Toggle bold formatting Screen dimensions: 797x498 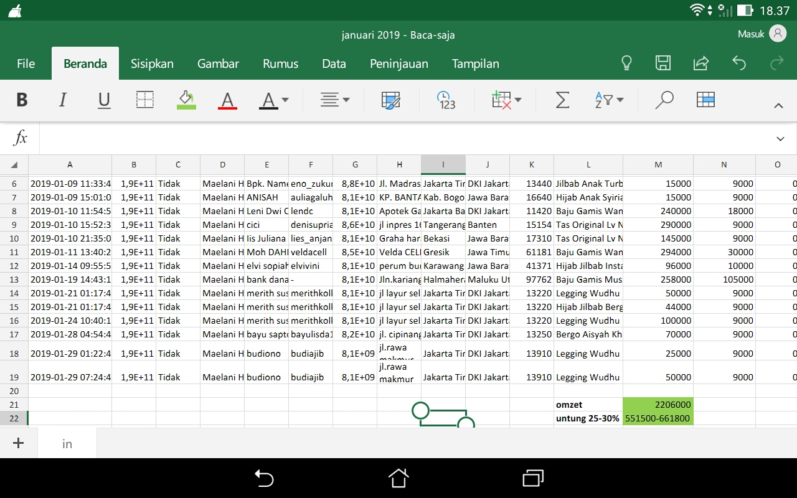point(22,100)
